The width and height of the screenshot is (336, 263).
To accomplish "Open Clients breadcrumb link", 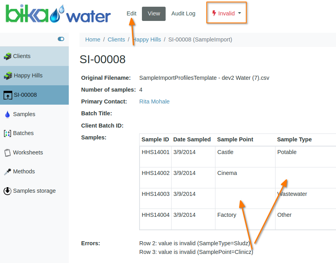I will (x=116, y=39).
